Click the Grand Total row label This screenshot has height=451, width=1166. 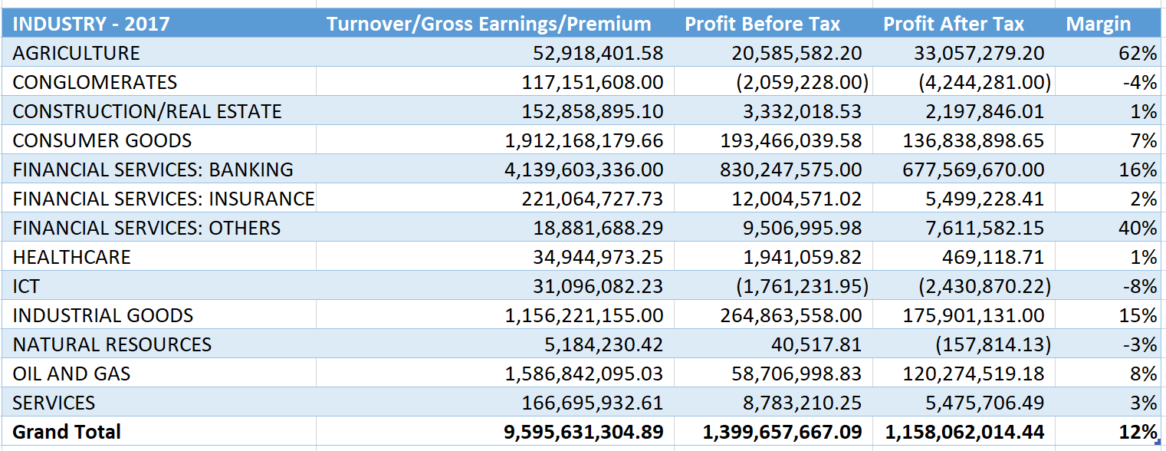pyautogui.click(x=67, y=432)
